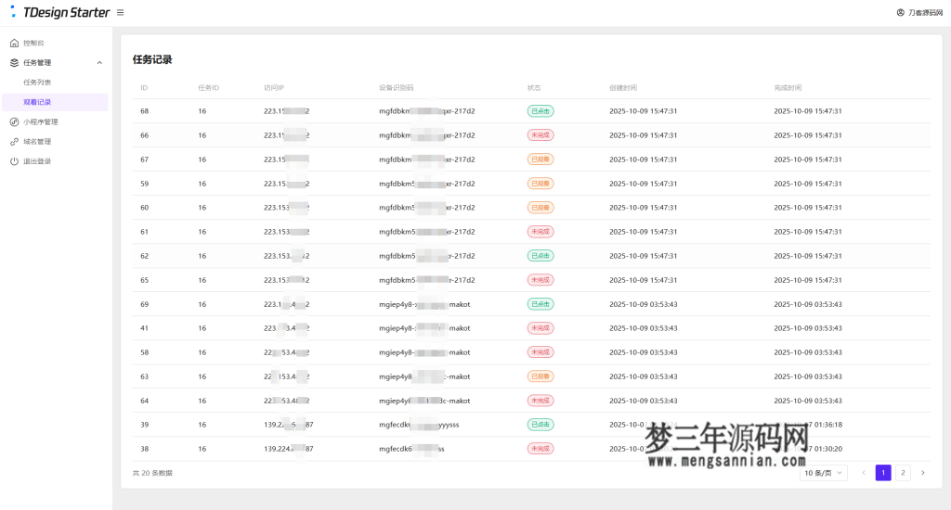
Task: Click the previous page arrow
Action: 864,473
